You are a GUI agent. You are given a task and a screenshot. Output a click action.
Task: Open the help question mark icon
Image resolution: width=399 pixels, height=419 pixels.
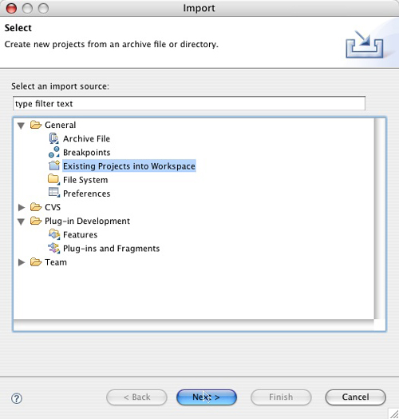[x=17, y=398]
